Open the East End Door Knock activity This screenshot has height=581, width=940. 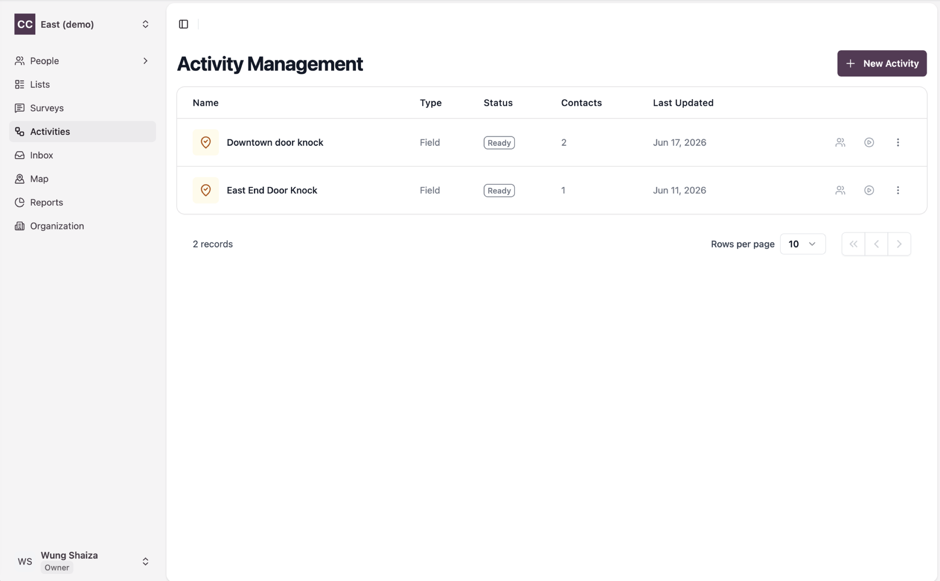coord(272,190)
